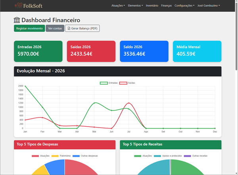Click the Média Mensal cyan card
Viewport: 238px width, 175px height.
[x=197, y=51]
